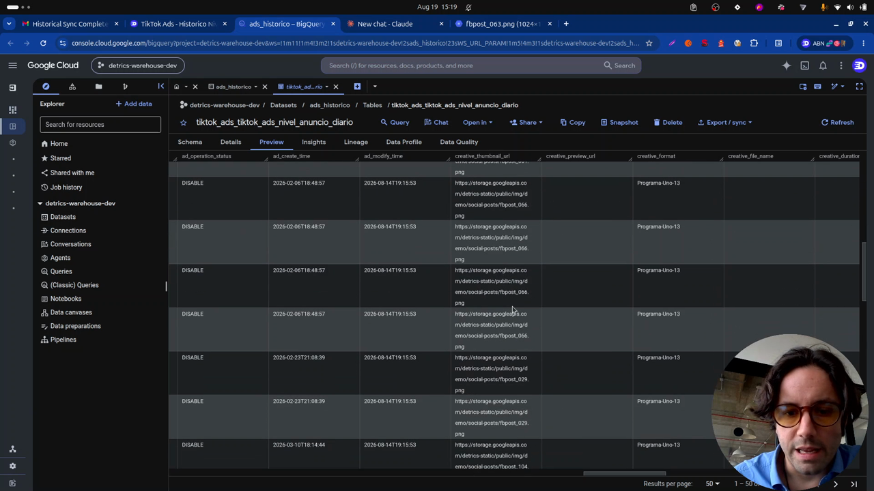Switch to TikTok Ads - Historico browser tab

(x=178, y=24)
